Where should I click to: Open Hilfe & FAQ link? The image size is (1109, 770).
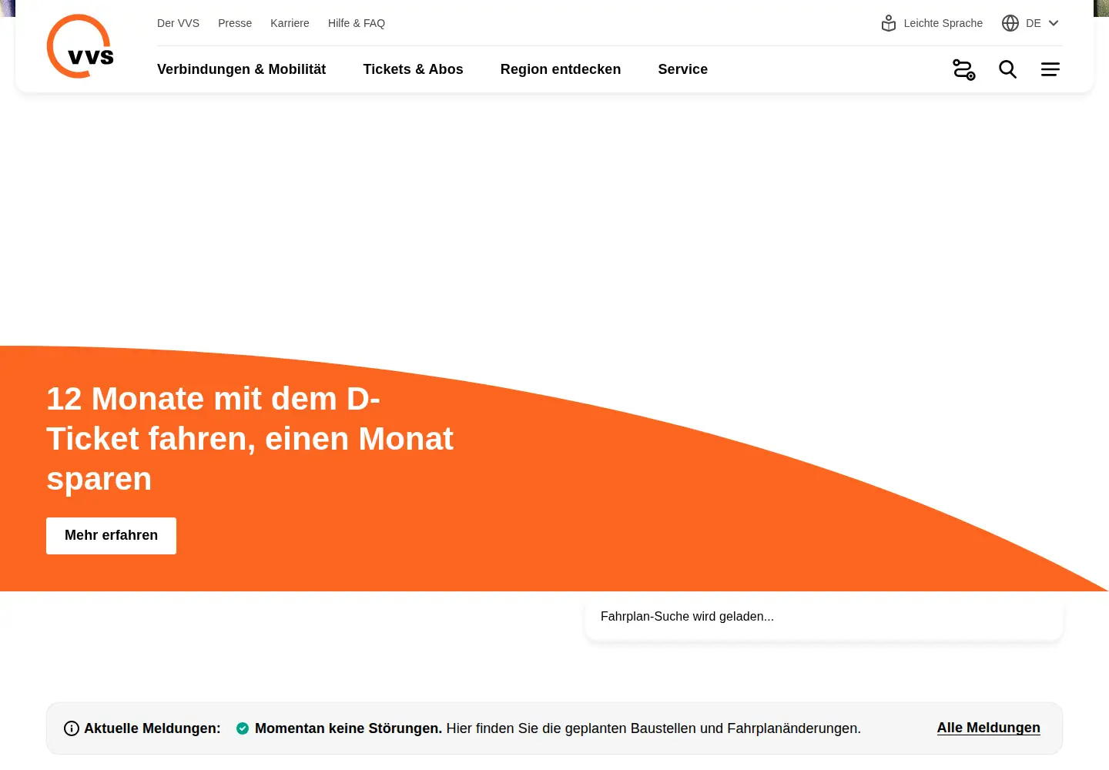tap(357, 23)
